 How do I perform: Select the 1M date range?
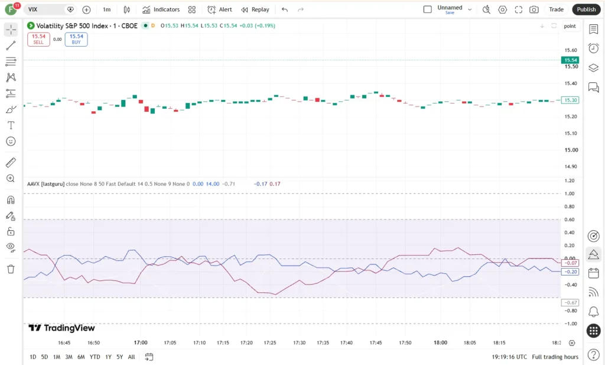point(56,357)
